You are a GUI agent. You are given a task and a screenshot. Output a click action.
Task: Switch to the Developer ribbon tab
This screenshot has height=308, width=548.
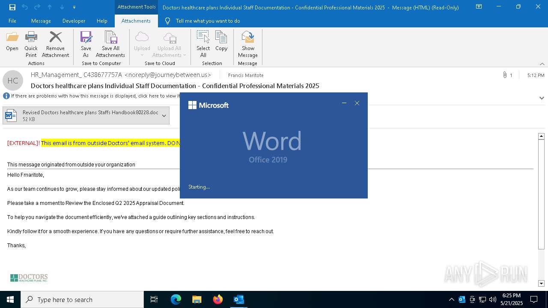[74, 21]
